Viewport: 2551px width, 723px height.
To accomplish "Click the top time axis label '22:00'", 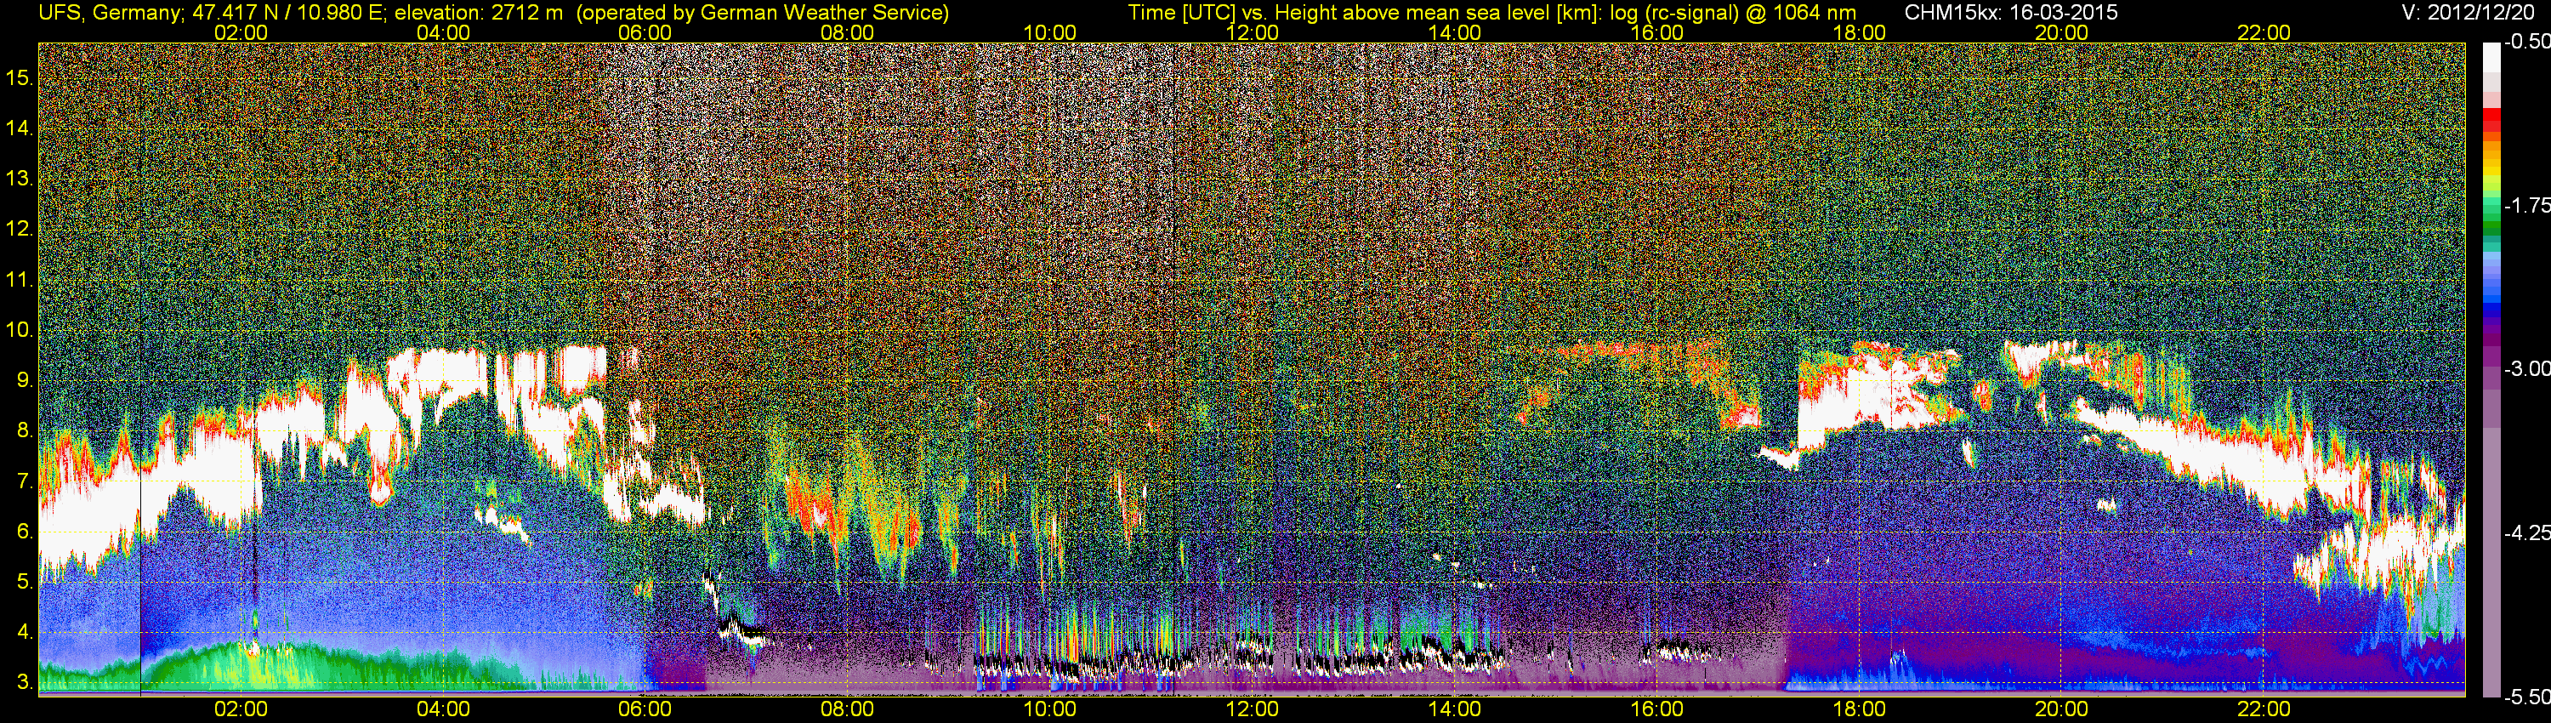I will point(2264,32).
